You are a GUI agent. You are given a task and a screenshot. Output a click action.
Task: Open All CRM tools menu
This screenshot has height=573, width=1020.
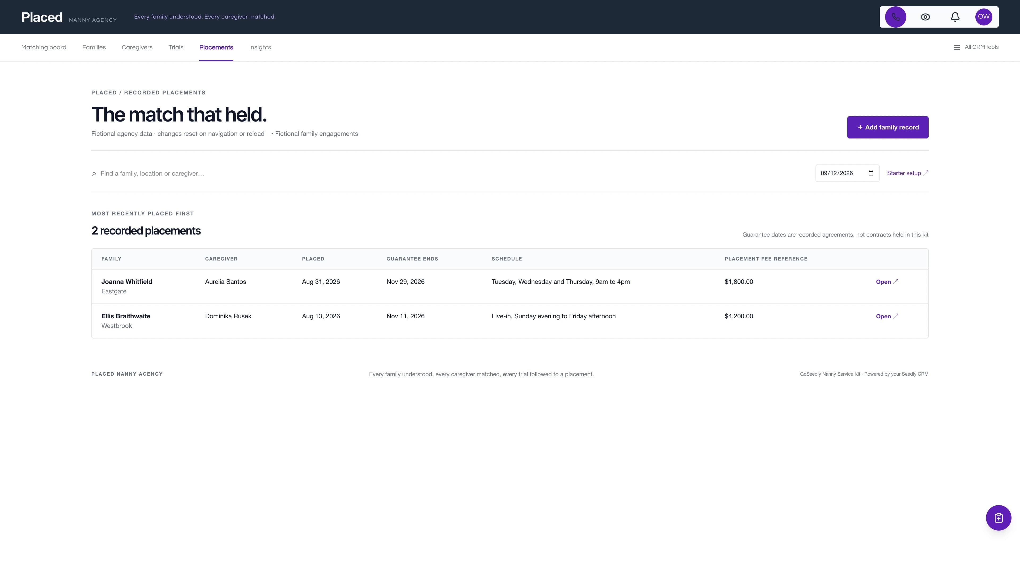[976, 47]
